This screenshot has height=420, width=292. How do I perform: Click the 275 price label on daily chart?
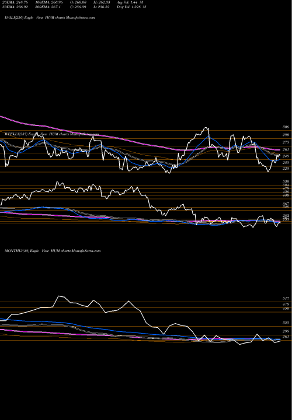coord(286,142)
